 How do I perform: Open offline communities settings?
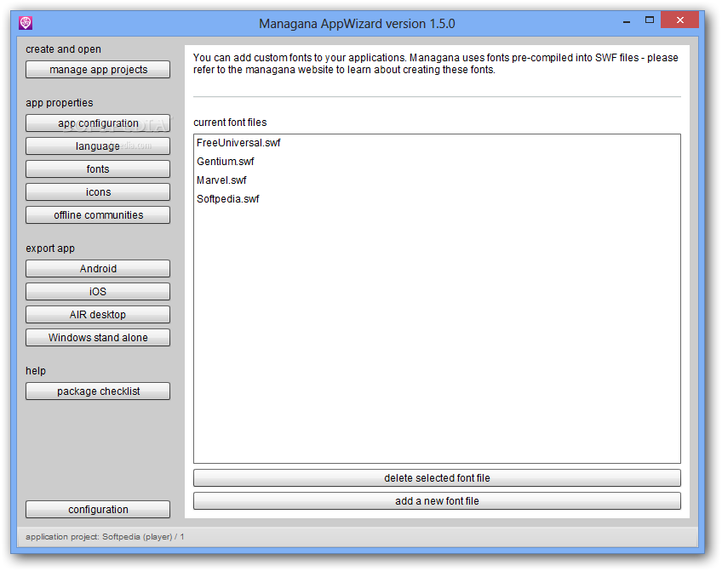(x=98, y=215)
